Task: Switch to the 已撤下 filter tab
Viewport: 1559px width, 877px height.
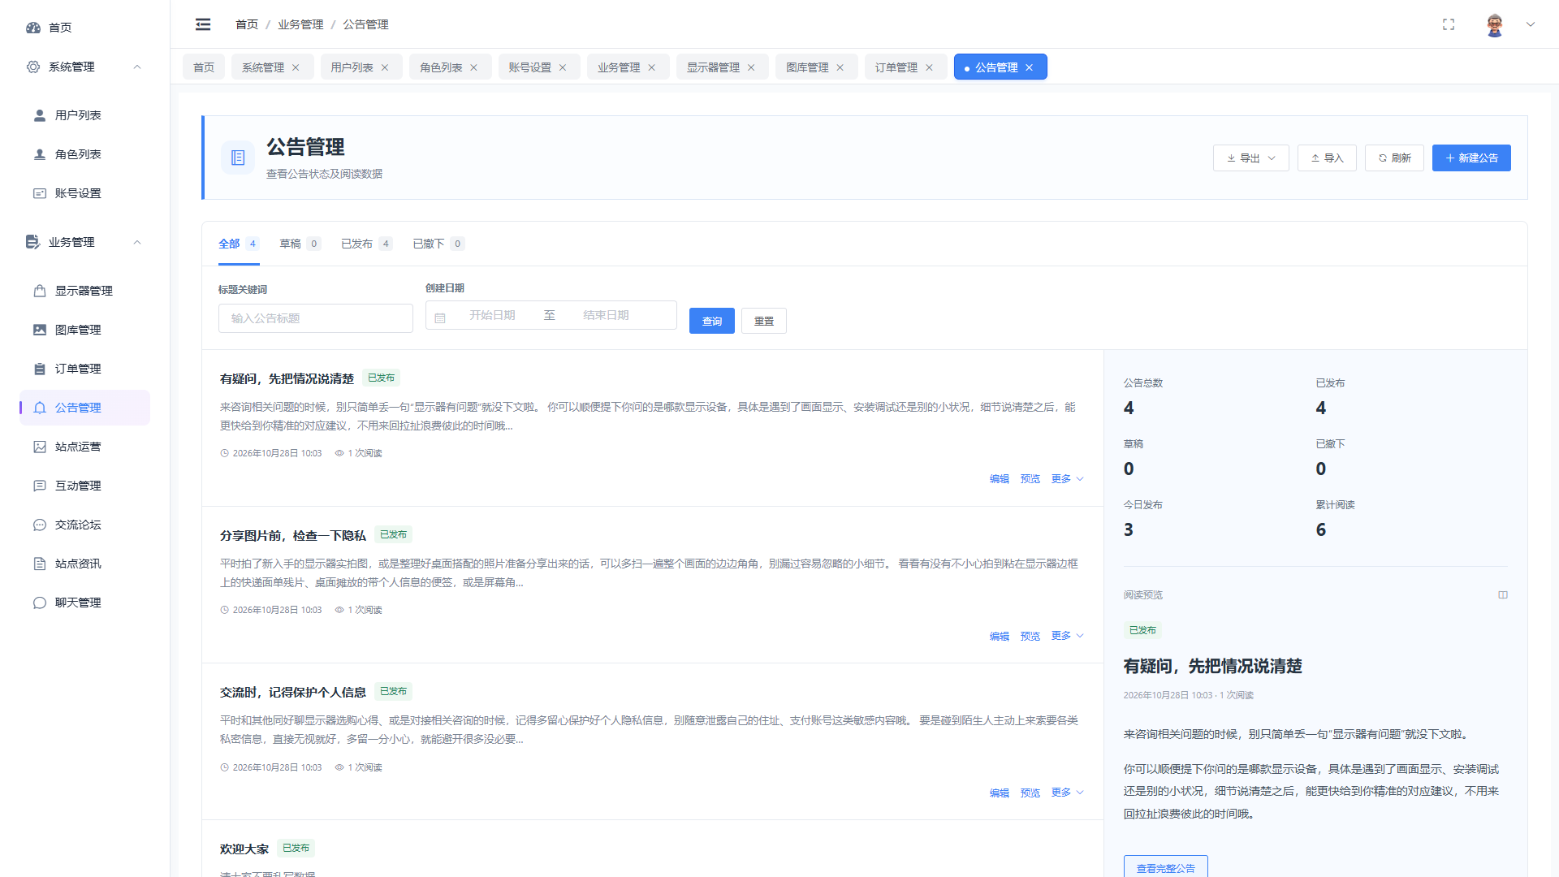Action: pos(438,244)
